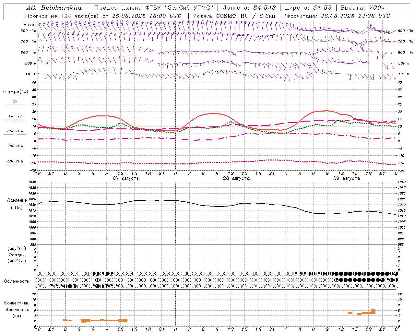
Task: Click the tallest orange convective bar on 29 августа
Action: [x=373, y=312]
